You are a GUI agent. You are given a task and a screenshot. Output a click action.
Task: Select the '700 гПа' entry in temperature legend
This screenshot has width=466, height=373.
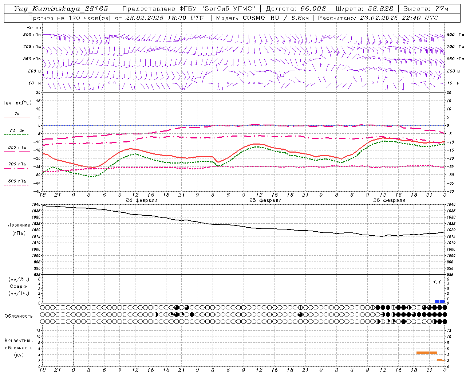coord(17,164)
